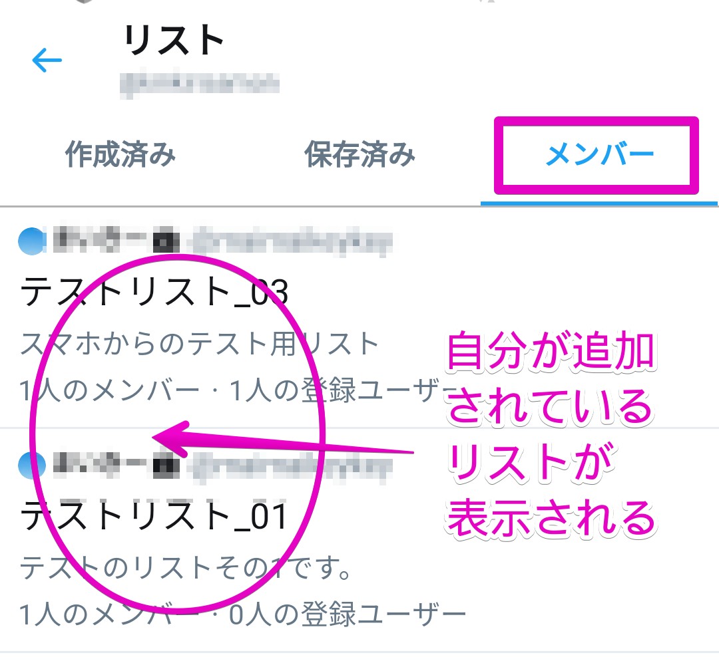Screen dimensions: 719x665
Task: Click the avatar above テストリスト_01
Action: click(x=32, y=465)
